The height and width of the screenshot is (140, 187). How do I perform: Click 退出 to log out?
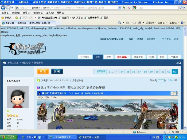point(176,39)
